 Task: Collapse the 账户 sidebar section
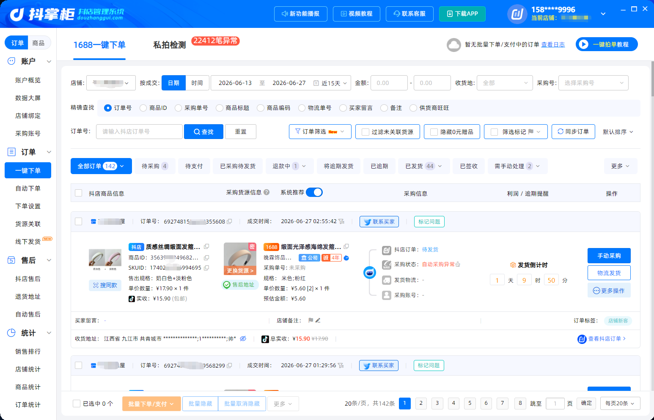[x=49, y=61]
